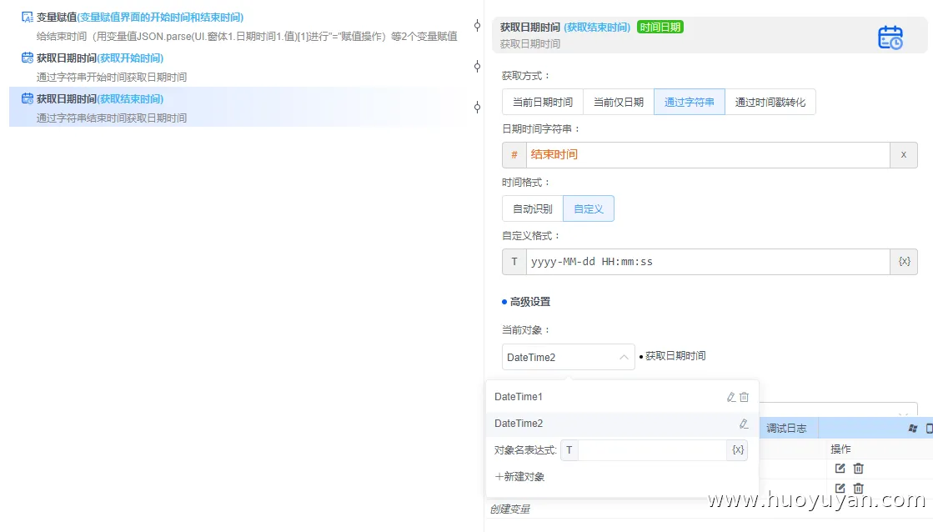Click trash icon in first 操作 row
Viewport: 933px width, 532px height.
point(858,469)
